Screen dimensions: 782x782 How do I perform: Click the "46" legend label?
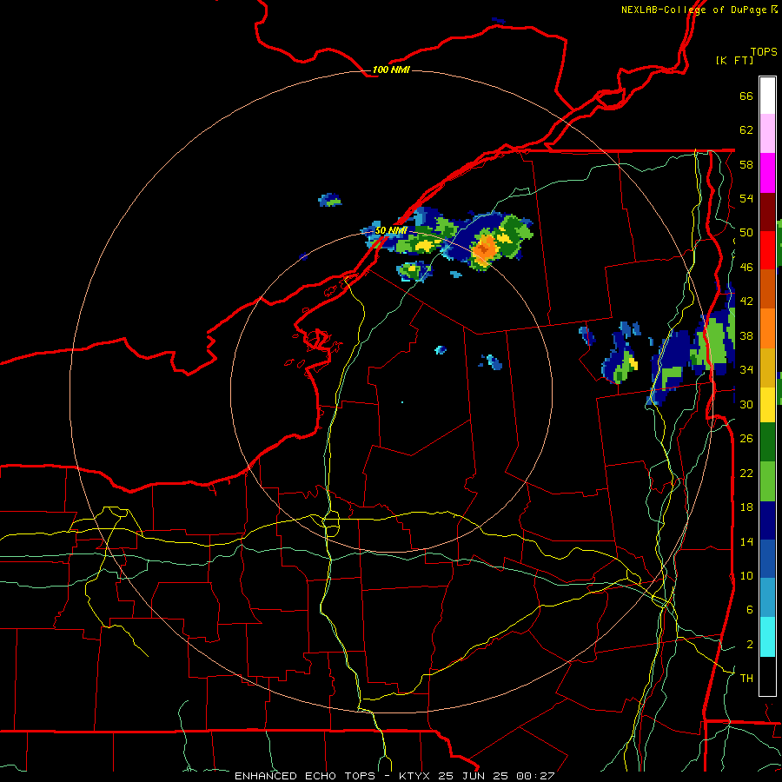click(746, 267)
